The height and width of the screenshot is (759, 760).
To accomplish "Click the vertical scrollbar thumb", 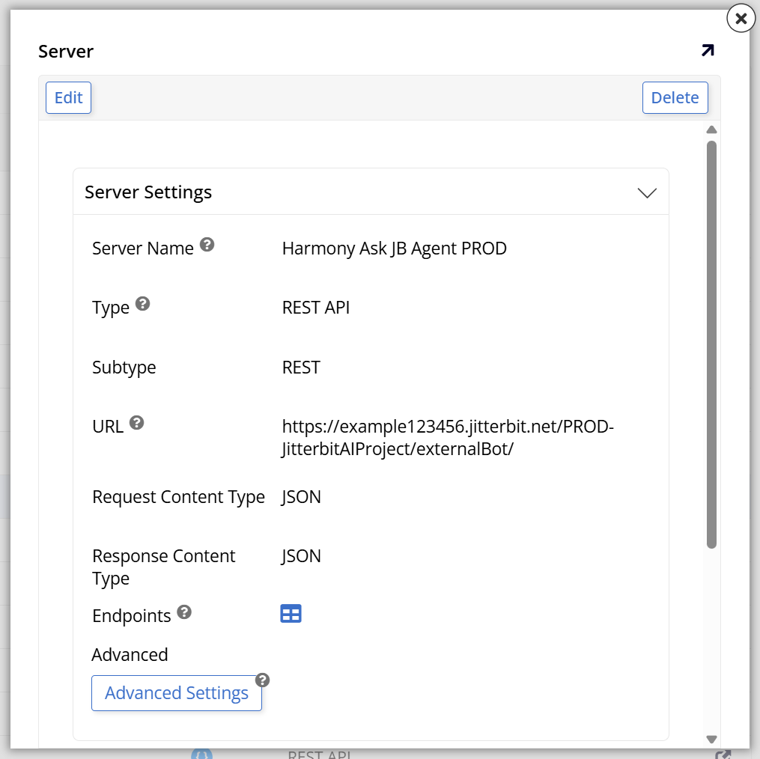I will pyautogui.click(x=711, y=344).
